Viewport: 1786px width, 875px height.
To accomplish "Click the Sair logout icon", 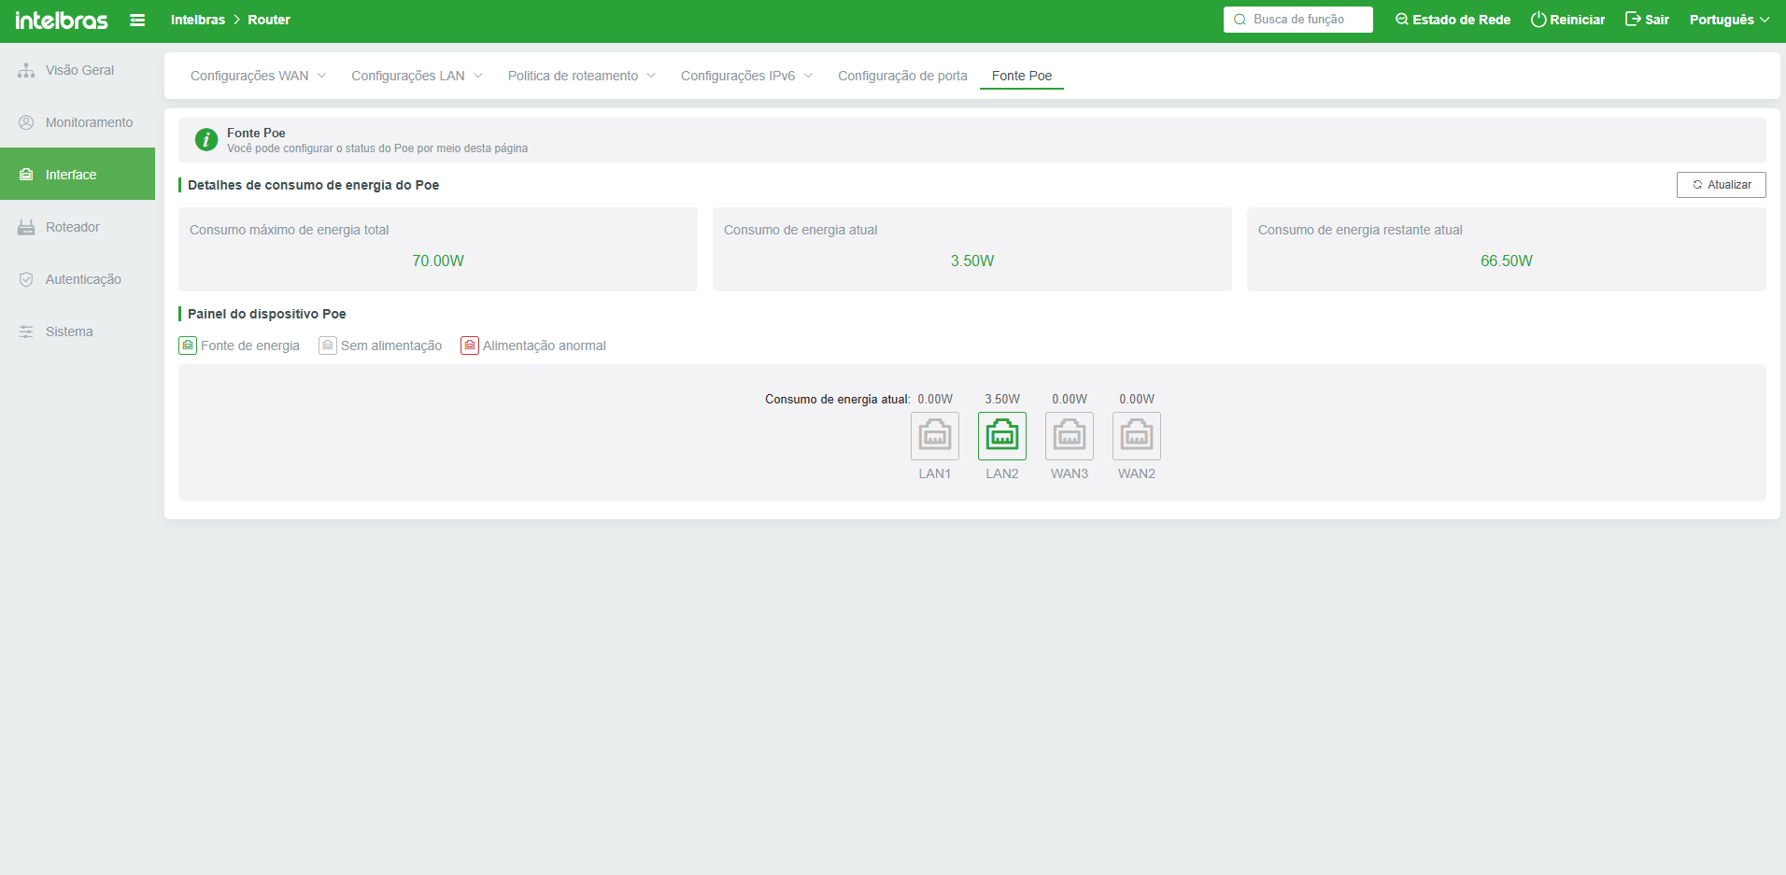I will (1633, 20).
